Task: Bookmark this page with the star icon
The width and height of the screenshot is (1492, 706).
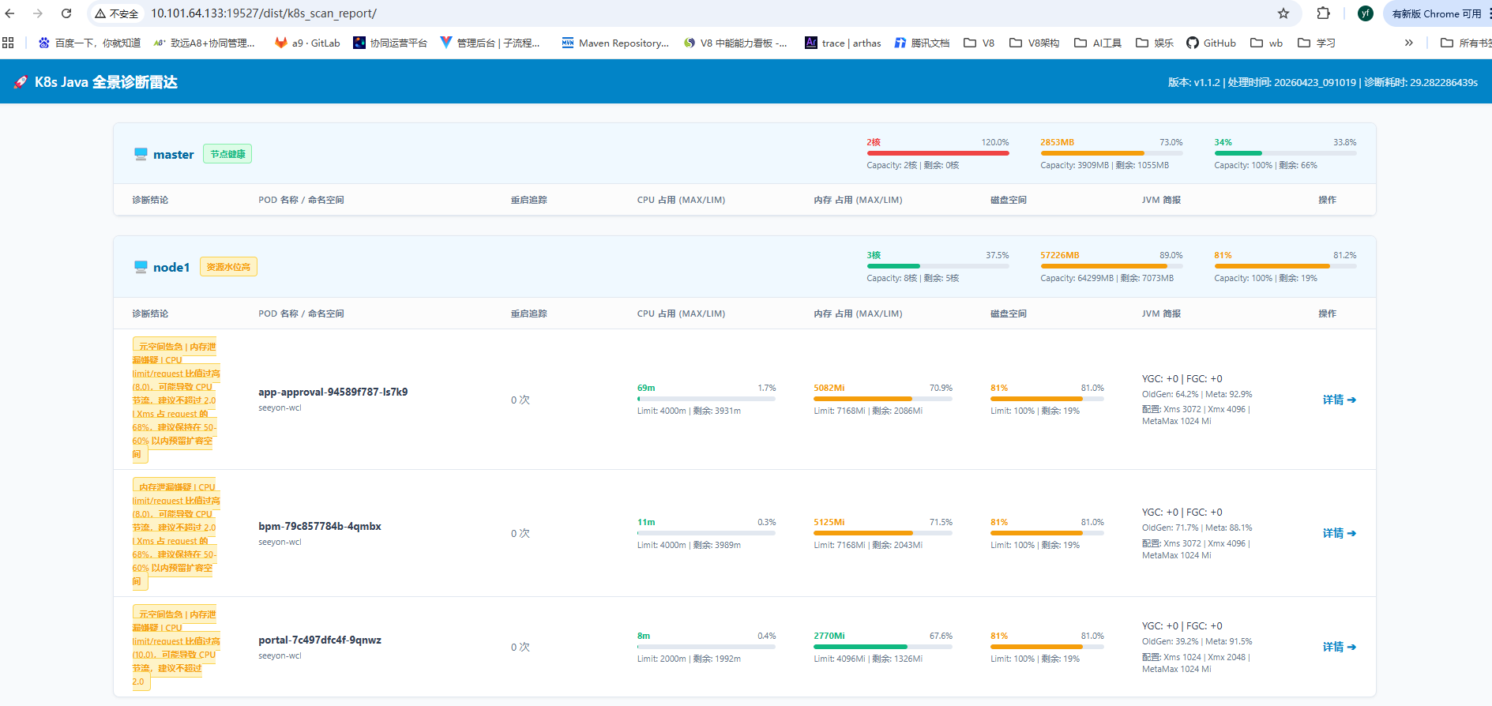Action: click(x=1283, y=13)
